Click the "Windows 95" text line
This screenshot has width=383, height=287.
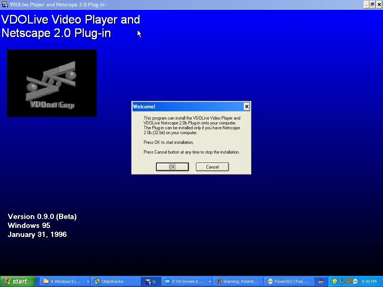tap(29, 225)
